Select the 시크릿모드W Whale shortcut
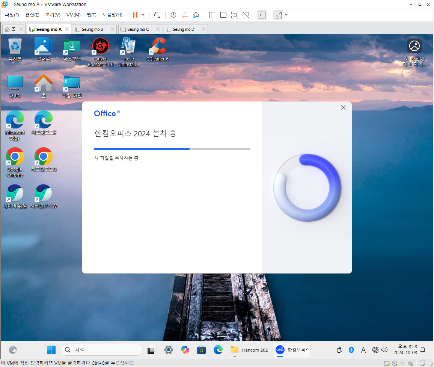This screenshot has width=434, height=367. pos(44,197)
